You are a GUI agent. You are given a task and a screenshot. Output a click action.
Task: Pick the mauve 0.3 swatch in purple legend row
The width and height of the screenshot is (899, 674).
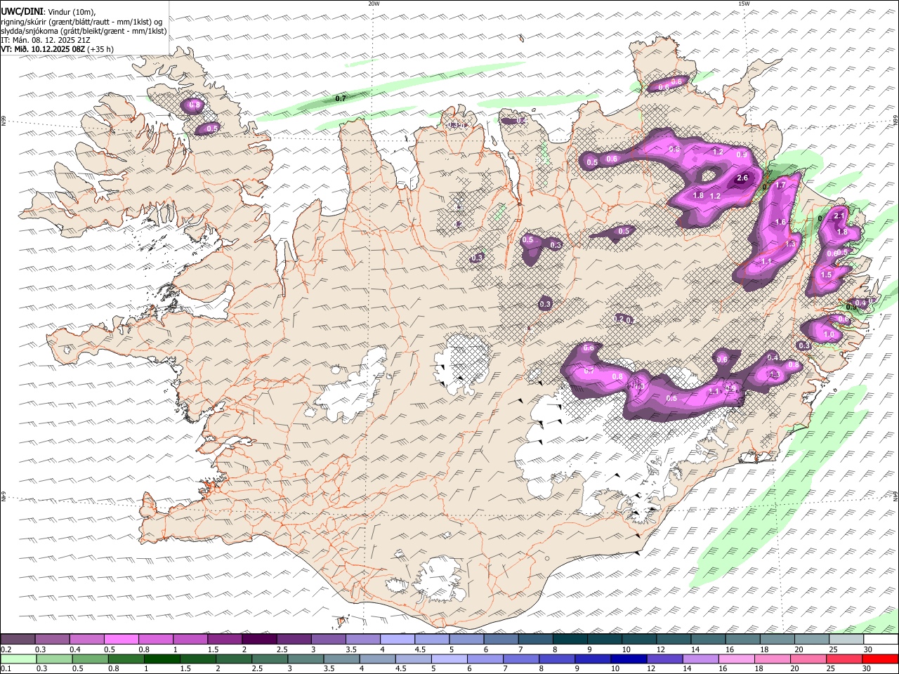(53, 640)
